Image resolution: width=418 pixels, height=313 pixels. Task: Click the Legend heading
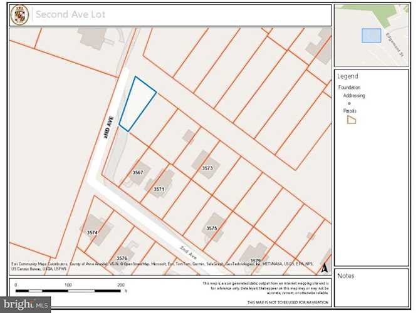(347, 76)
